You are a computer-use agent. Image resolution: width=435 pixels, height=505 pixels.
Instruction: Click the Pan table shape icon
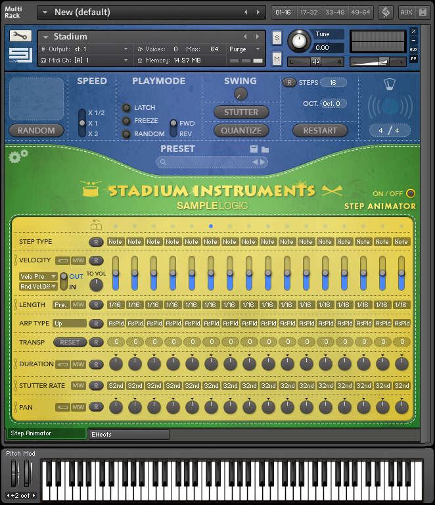(x=62, y=408)
